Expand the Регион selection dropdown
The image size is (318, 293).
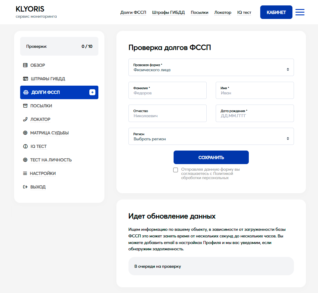click(x=211, y=136)
